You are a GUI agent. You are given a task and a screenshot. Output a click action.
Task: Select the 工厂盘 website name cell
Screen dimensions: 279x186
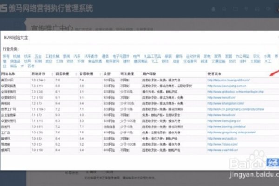click(6, 133)
